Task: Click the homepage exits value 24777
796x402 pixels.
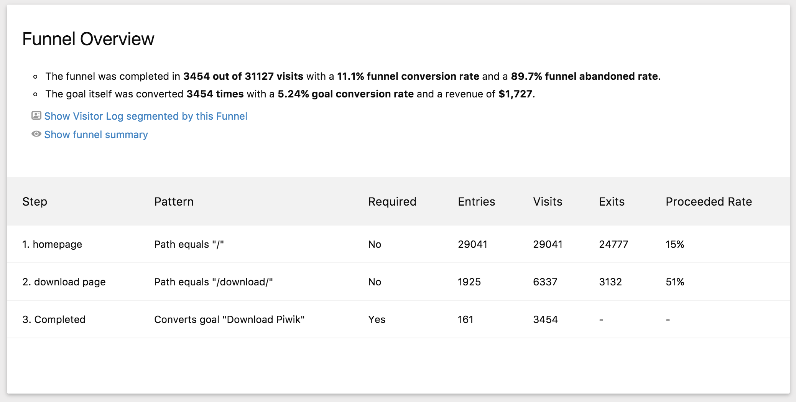Action: (613, 244)
